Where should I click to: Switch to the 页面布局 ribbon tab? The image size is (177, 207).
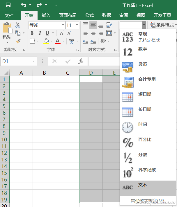68,15
